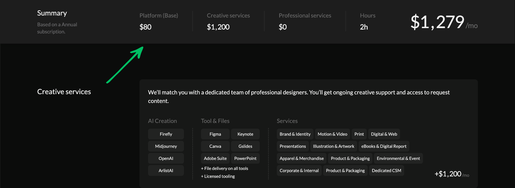This screenshot has height=188, width=515.
Task: Click eBooks & Digital Report chip
Action: click(x=384, y=146)
